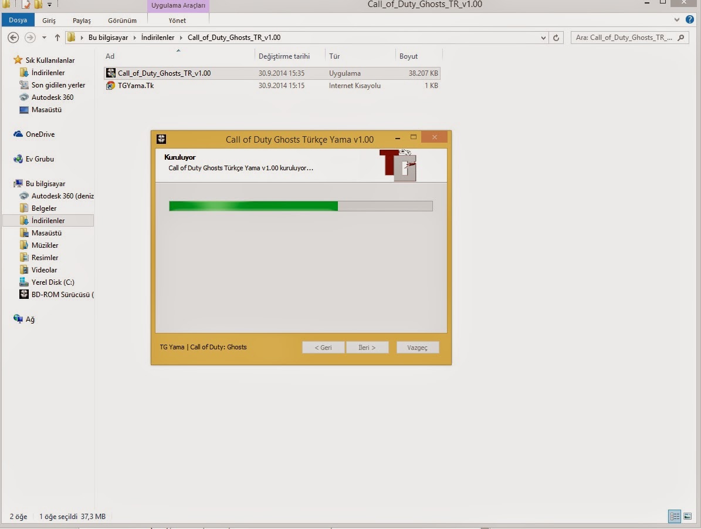Cancel installation with Vazgeç button
This screenshot has height=529, width=701.
point(418,348)
